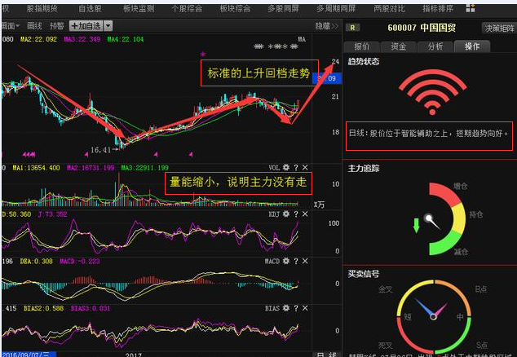The height and width of the screenshot is (357, 517).
Task: Expand the arrow next to 加自选
Action: (108, 26)
